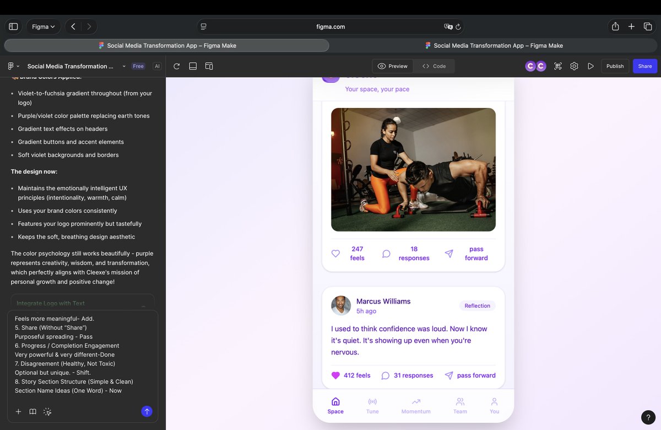This screenshot has height=430, width=661.
Task: Add attachment with the plus icon
Action: pos(18,411)
